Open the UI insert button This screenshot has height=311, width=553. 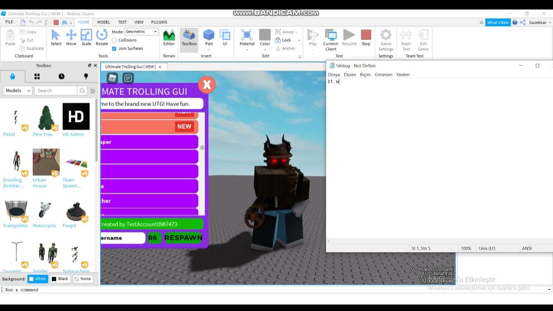click(225, 38)
